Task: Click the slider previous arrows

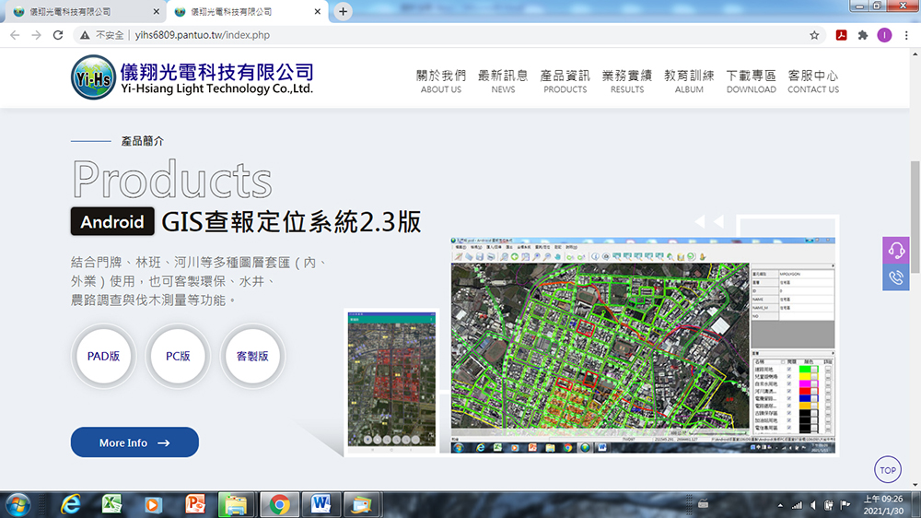Action: pos(709,221)
